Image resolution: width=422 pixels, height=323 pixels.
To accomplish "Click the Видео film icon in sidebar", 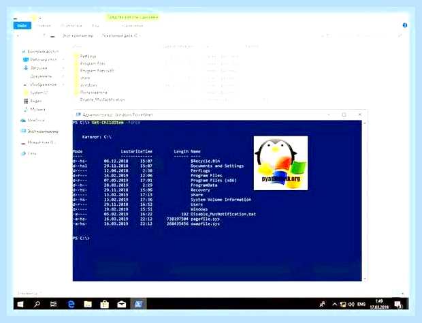I will coord(26,101).
